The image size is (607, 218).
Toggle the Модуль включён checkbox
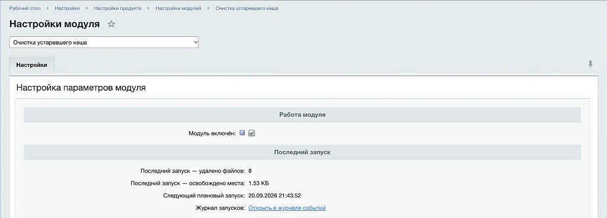click(x=251, y=133)
